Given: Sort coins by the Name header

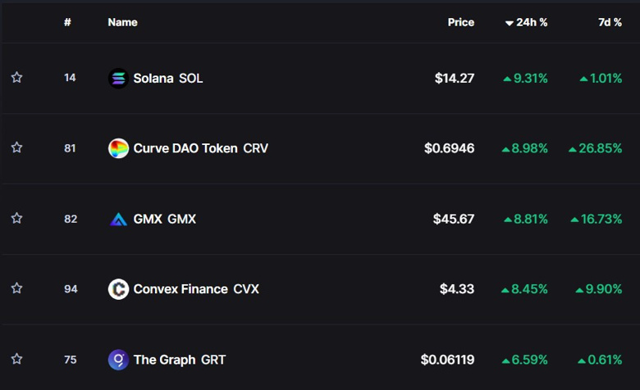Looking at the screenshot, I should [x=122, y=22].
